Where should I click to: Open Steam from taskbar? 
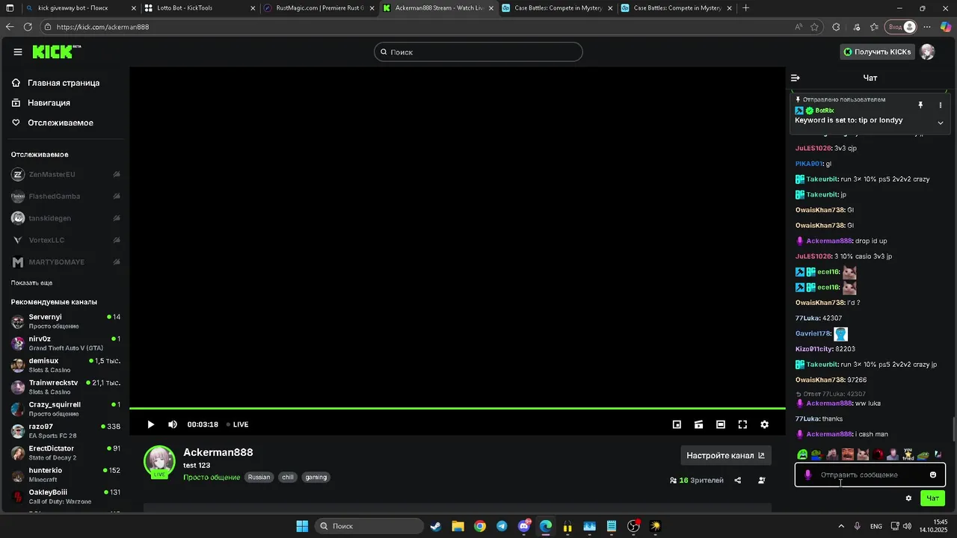tap(435, 526)
